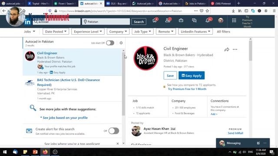278x156 pixels.
Task: Open Company filter dropdown
Action: click(118, 32)
